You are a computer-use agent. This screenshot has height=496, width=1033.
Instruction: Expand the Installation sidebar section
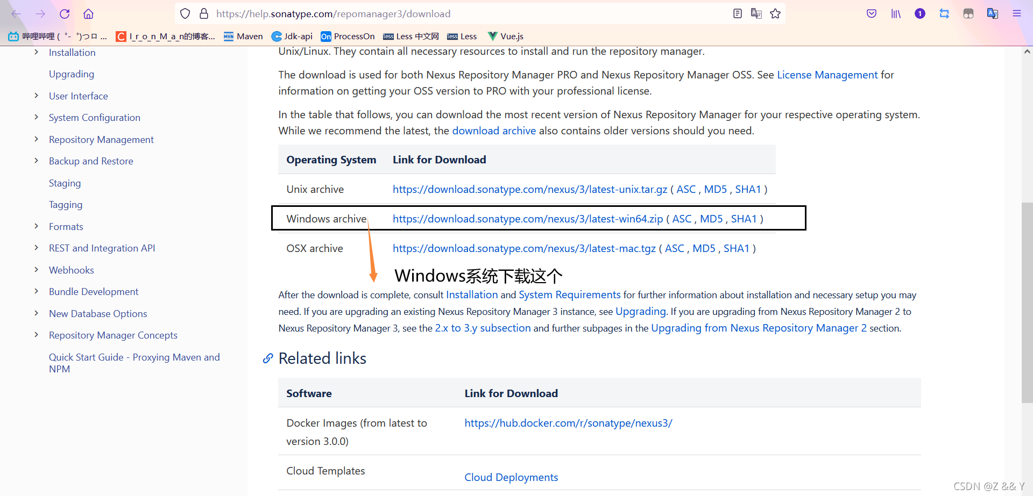pyautogui.click(x=36, y=52)
